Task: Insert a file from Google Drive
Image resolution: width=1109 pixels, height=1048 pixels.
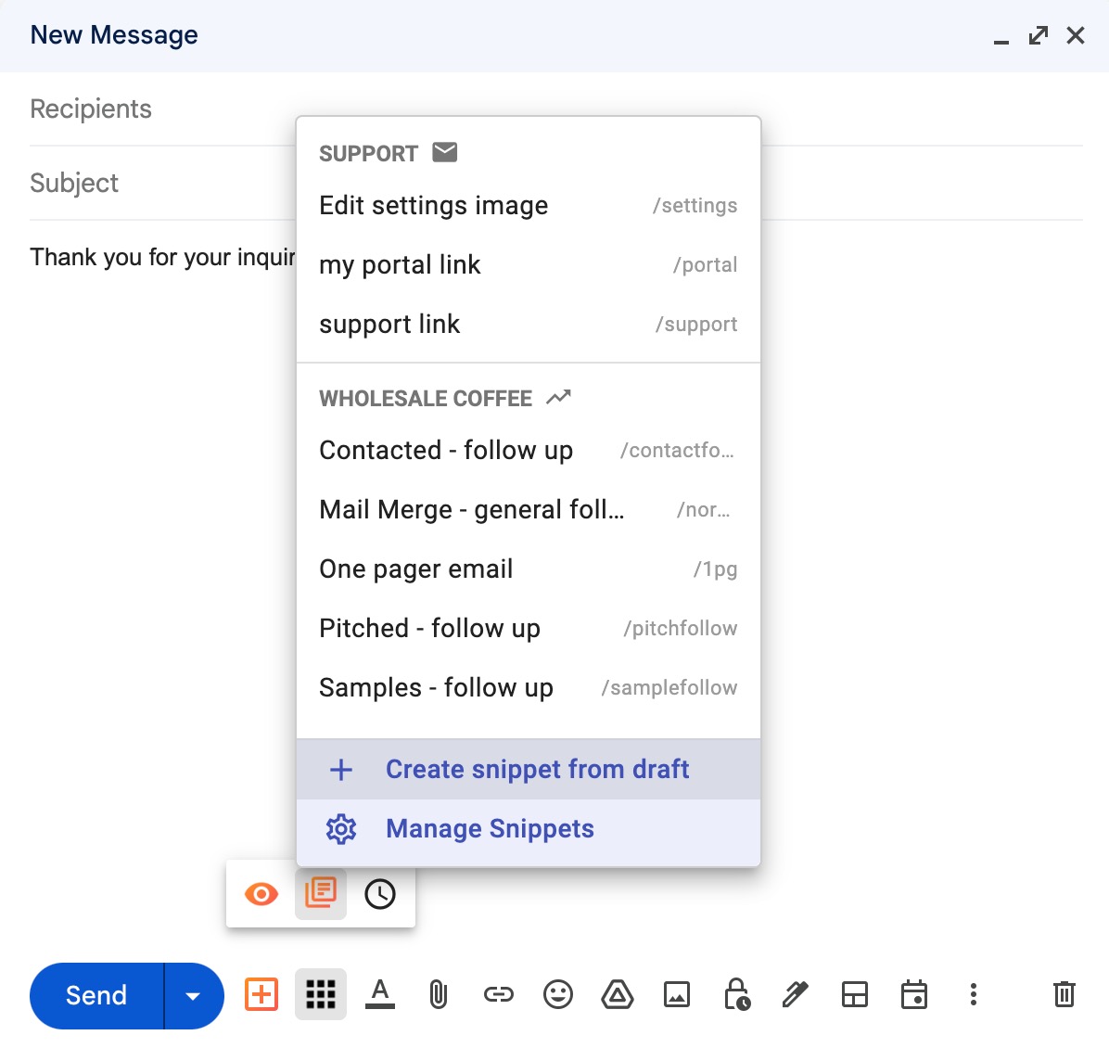Action: (x=618, y=994)
